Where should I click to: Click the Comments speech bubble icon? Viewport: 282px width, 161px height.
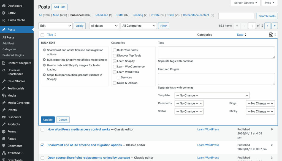click(x=4, y=146)
